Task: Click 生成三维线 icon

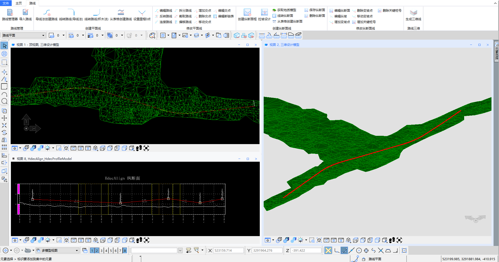Action: [413, 15]
